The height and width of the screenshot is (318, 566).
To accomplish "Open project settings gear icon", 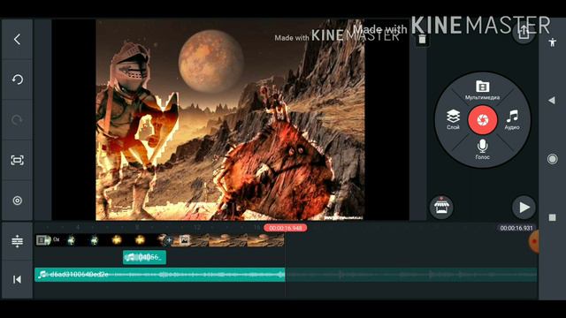I will point(17,201).
